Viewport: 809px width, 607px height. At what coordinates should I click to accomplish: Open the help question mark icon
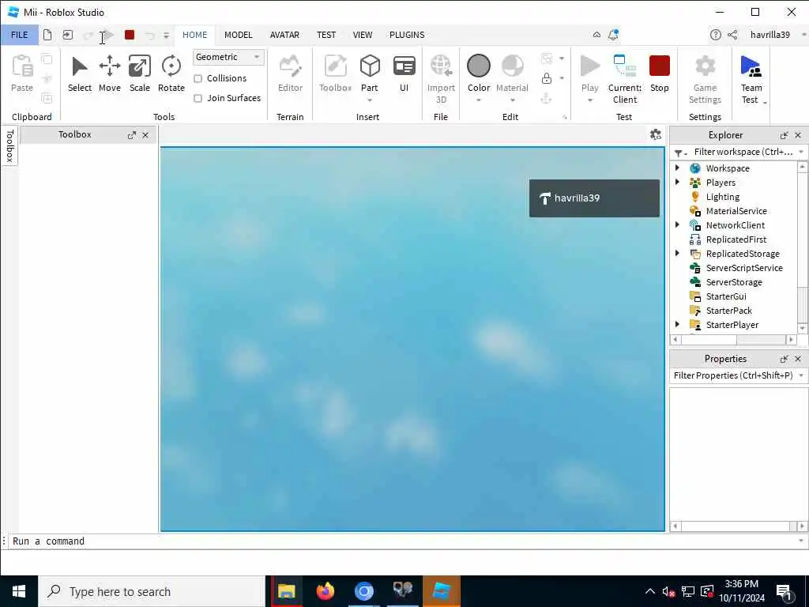coord(715,35)
